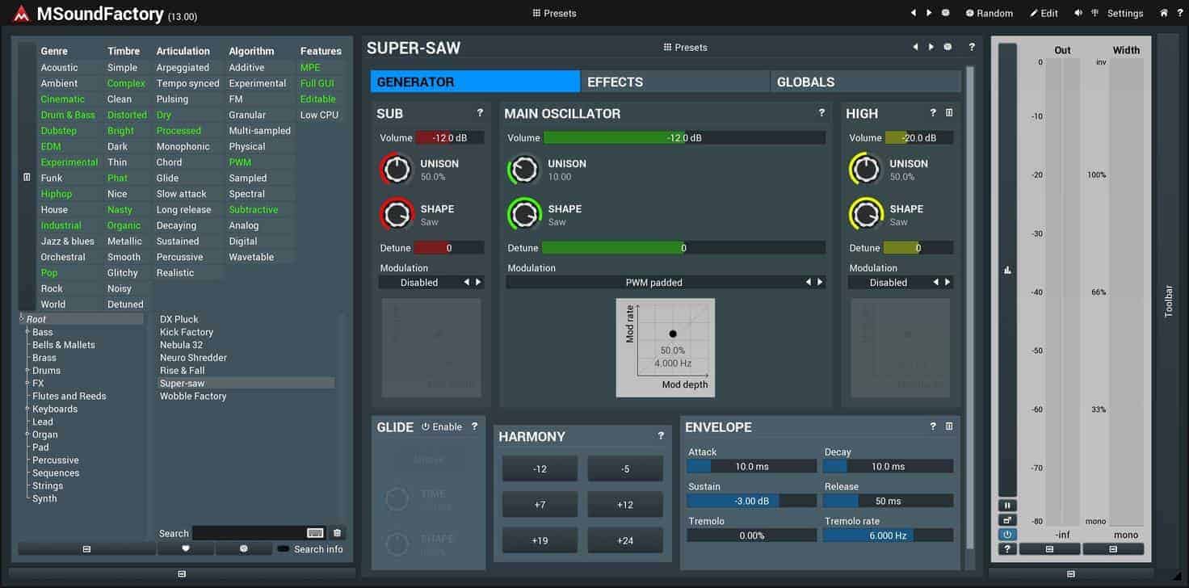This screenshot has height=588, width=1189.
Task: Click the Mod rate/depth XY pad
Action: [666, 347]
